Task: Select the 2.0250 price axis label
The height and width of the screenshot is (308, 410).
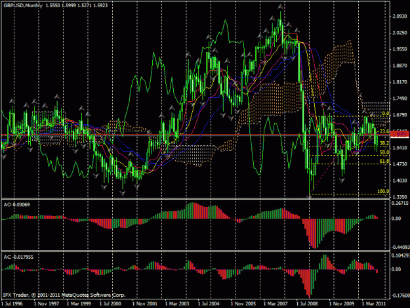Action: (400, 33)
